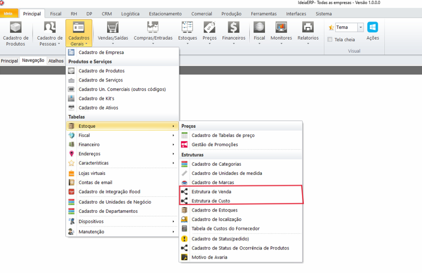
Task: Click the orange Ideia application button
Action: coord(8,14)
